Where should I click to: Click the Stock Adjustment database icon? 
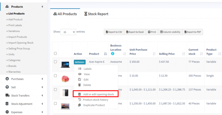[7, 104]
